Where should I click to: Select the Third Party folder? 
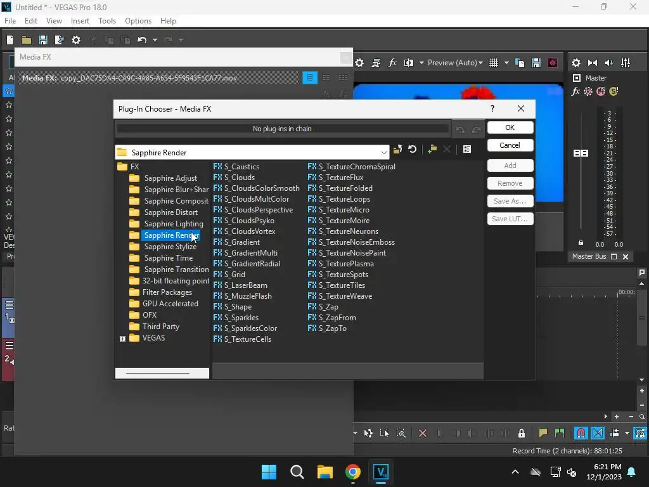(x=160, y=327)
